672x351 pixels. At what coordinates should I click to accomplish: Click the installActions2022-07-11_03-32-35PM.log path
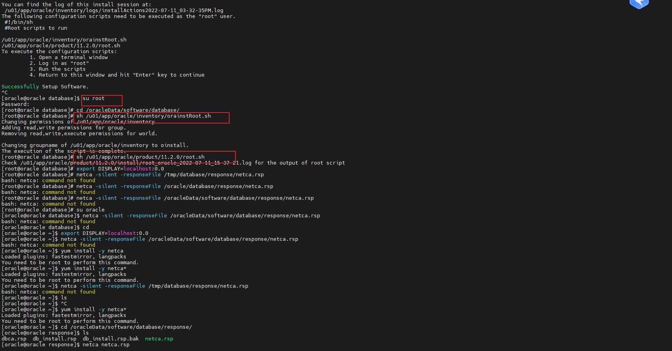(114, 11)
